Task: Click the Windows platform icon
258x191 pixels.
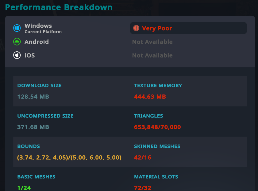Action: tap(17, 28)
